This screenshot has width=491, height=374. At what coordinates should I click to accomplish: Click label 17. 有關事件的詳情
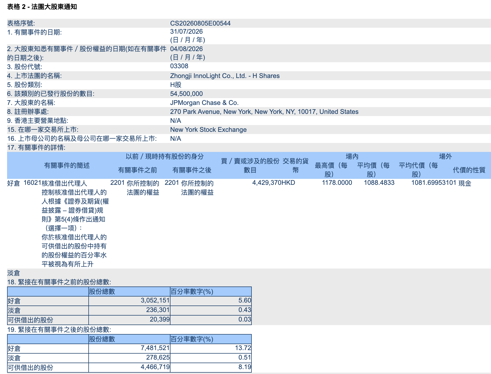pos(36,148)
